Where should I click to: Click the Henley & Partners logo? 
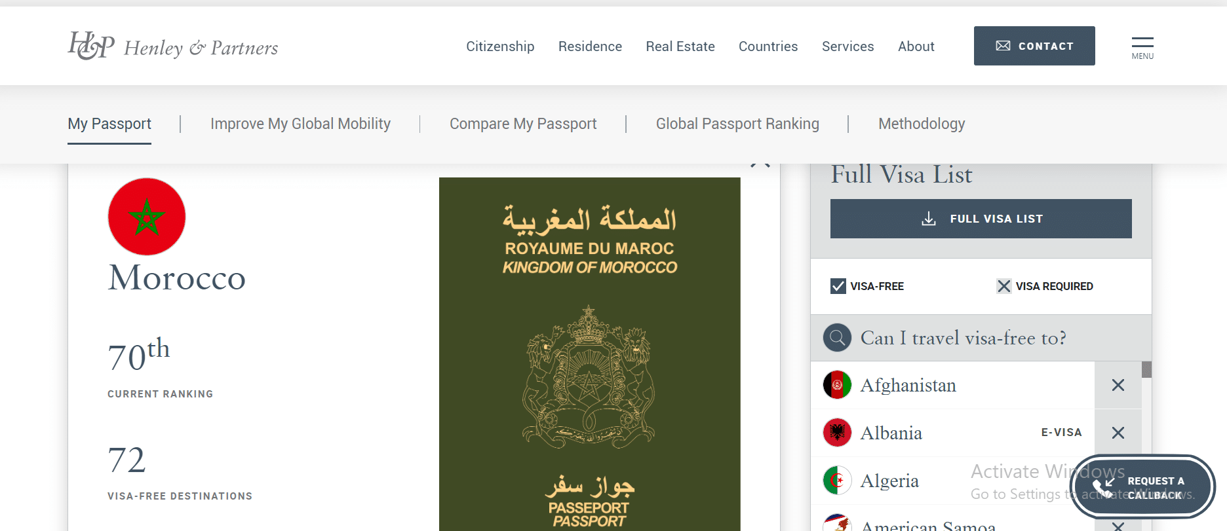pos(173,46)
